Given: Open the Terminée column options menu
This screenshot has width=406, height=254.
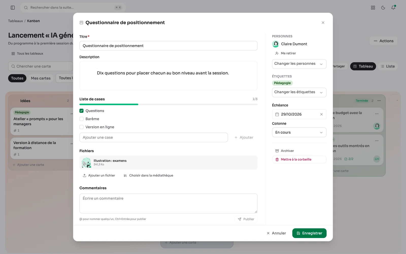Looking at the screenshot, I should coord(379,101).
